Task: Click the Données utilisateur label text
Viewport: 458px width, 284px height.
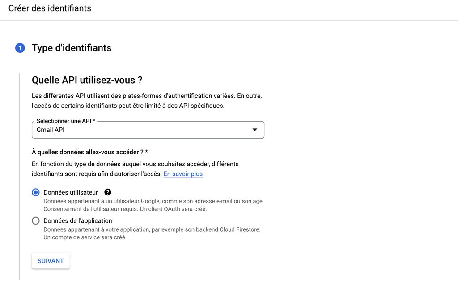Action: pyautogui.click(x=70, y=192)
